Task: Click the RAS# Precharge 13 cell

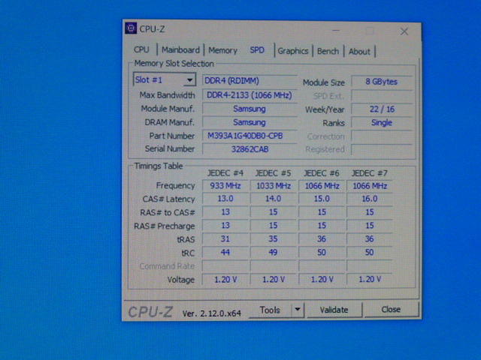Action: click(x=225, y=225)
